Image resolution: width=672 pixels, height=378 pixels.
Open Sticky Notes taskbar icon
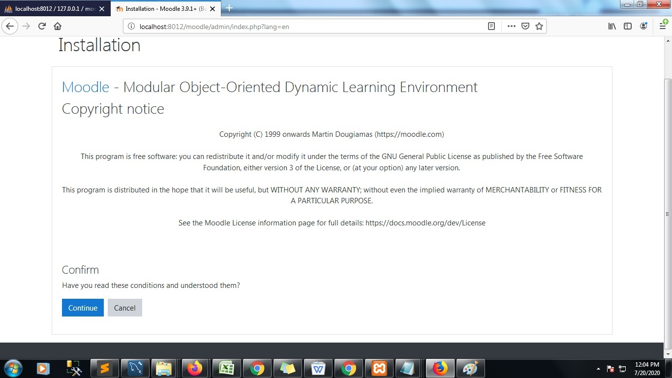[x=287, y=368]
